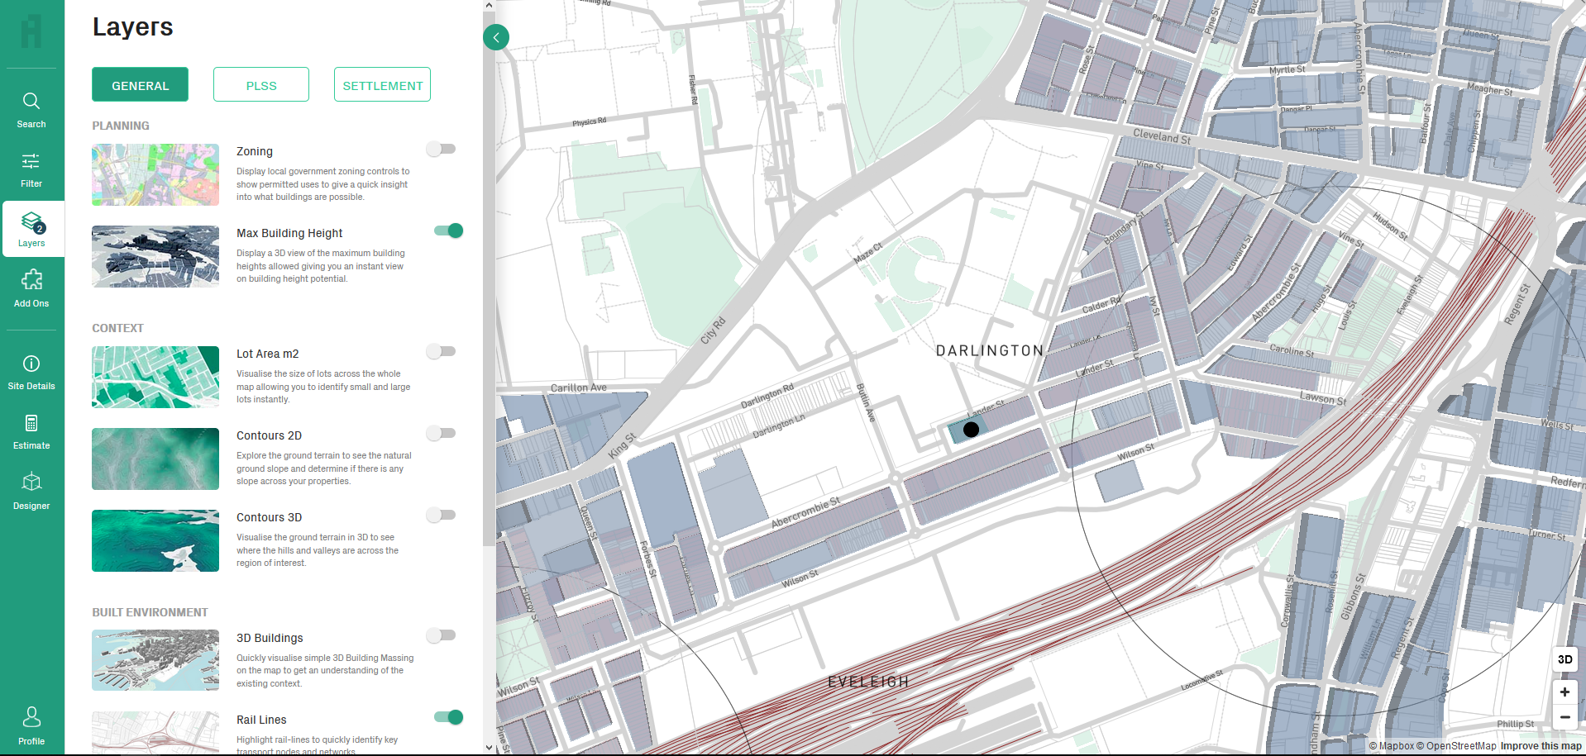Click the Rail Lines thumbnail
The width and height of the screenshot is (1586, 756).
click(x=155, y=733)
